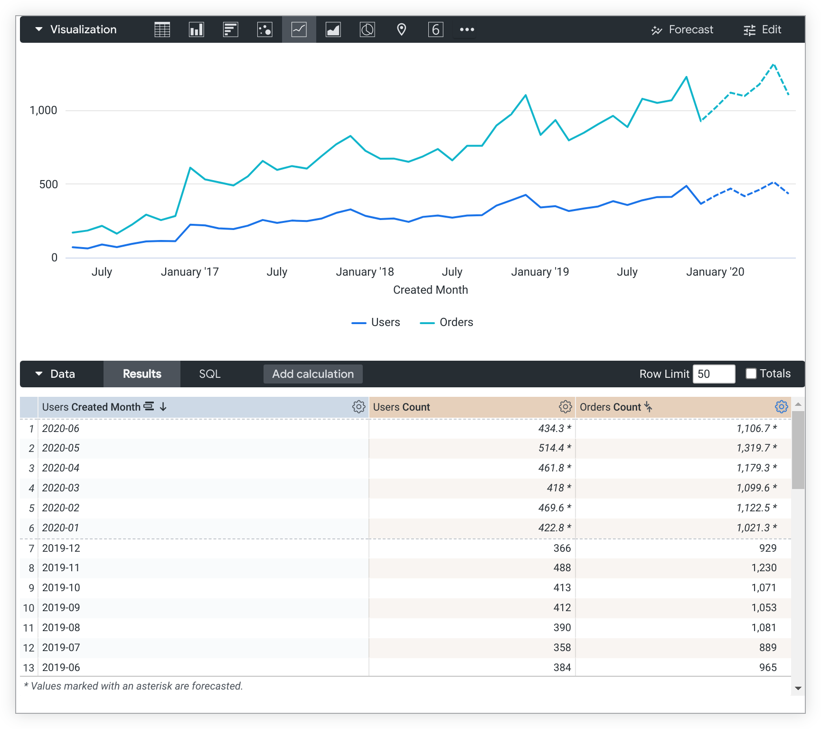Collapse the Visualization panel
Viewport: 821px width, 729px height.
click(x=39, y=29)
